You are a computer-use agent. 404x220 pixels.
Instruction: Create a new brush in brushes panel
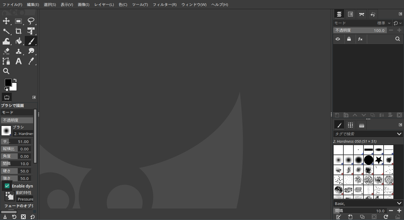(350, 217)
